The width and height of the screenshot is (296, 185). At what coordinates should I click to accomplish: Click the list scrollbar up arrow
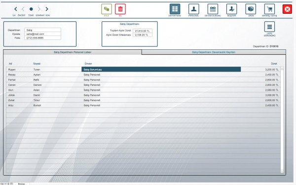point(282,69)
